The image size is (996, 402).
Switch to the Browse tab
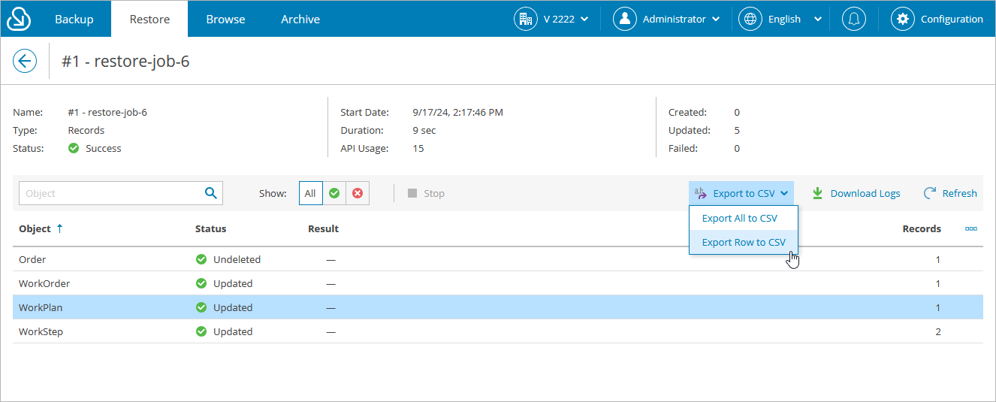pyautogui.click(x=225, y=19)
